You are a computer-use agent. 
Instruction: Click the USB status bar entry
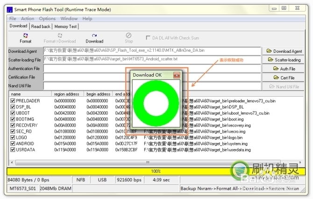click(x=102, y=180)
